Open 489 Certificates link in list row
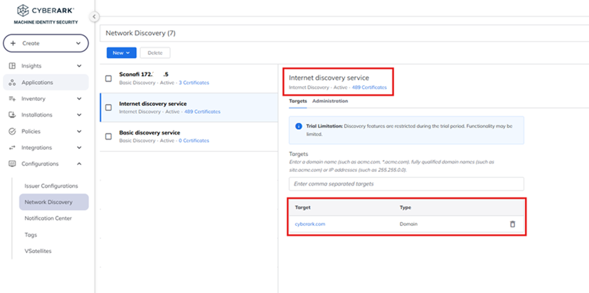This screenshot has width=589, height=293. (x=202, y=112)
